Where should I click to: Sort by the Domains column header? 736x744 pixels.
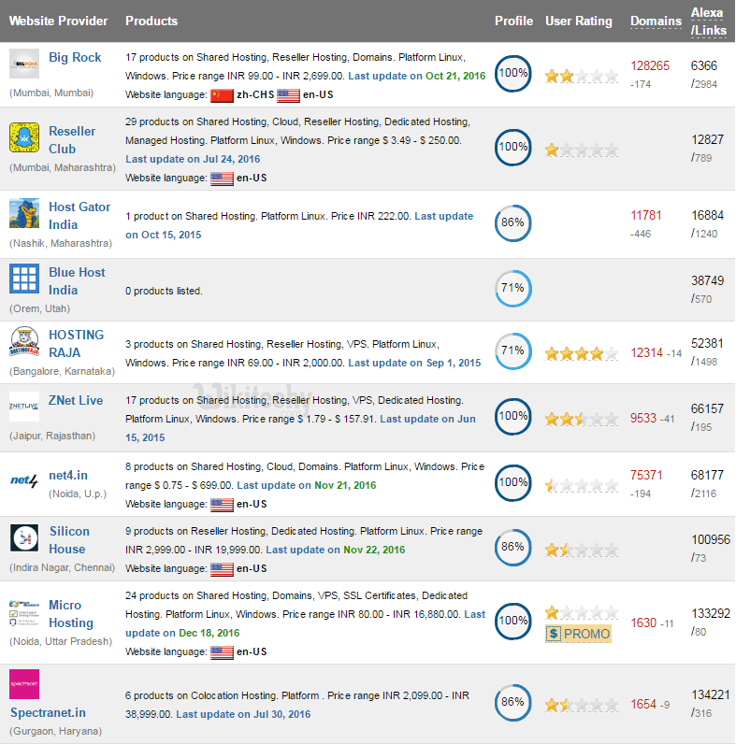pyautogui.click(x=656, y=21)
